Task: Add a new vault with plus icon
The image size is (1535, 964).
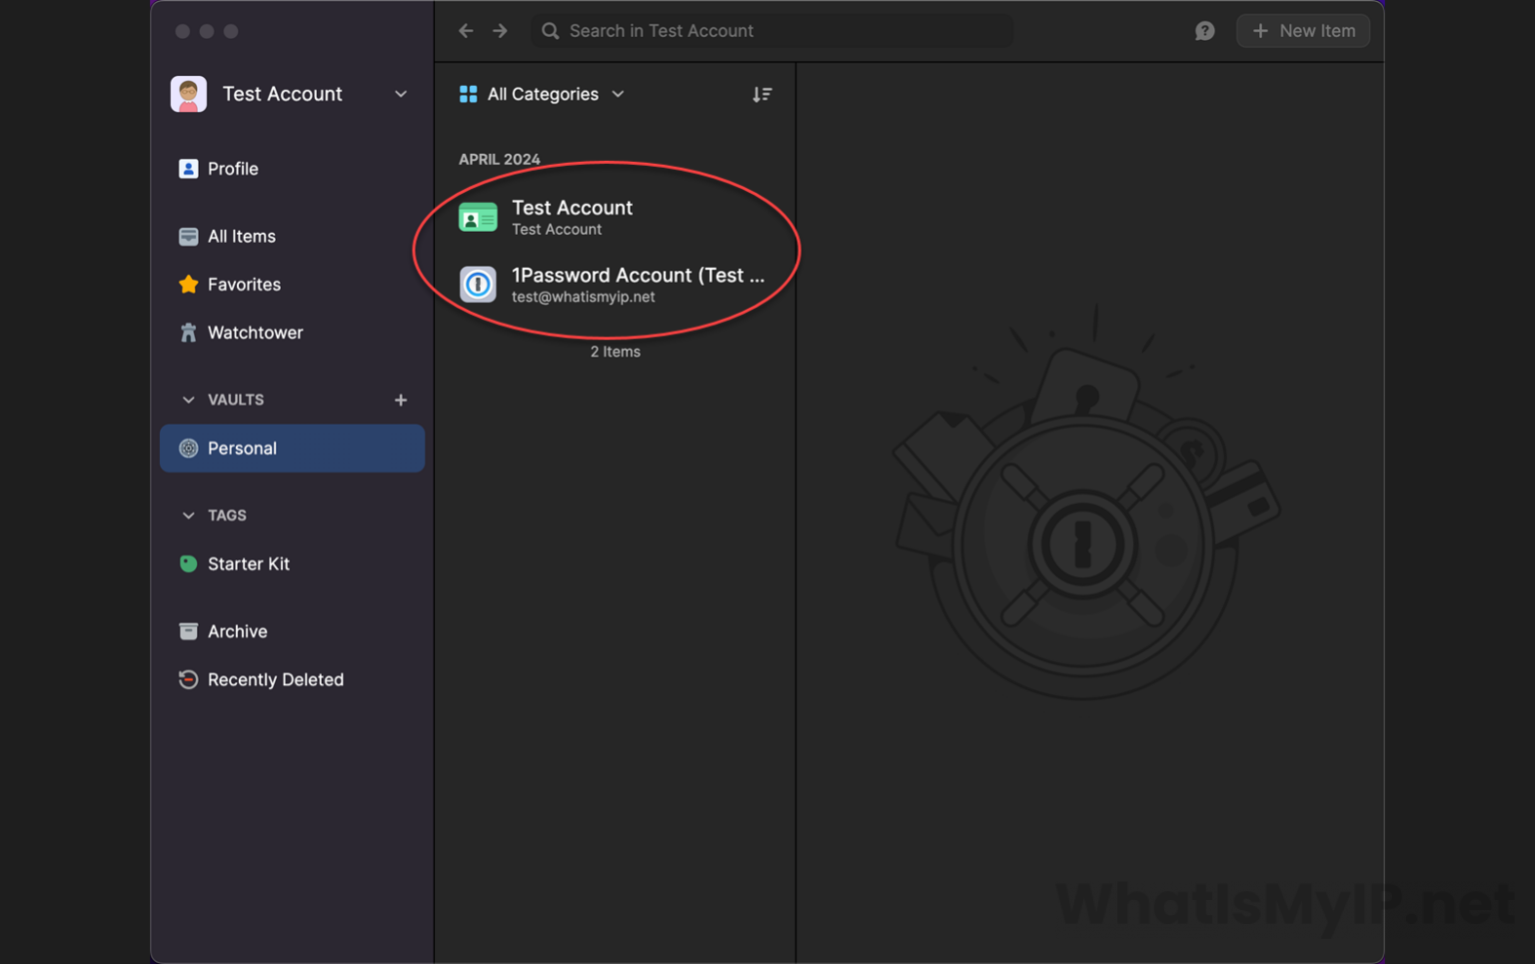Action: tap(400, 400)
